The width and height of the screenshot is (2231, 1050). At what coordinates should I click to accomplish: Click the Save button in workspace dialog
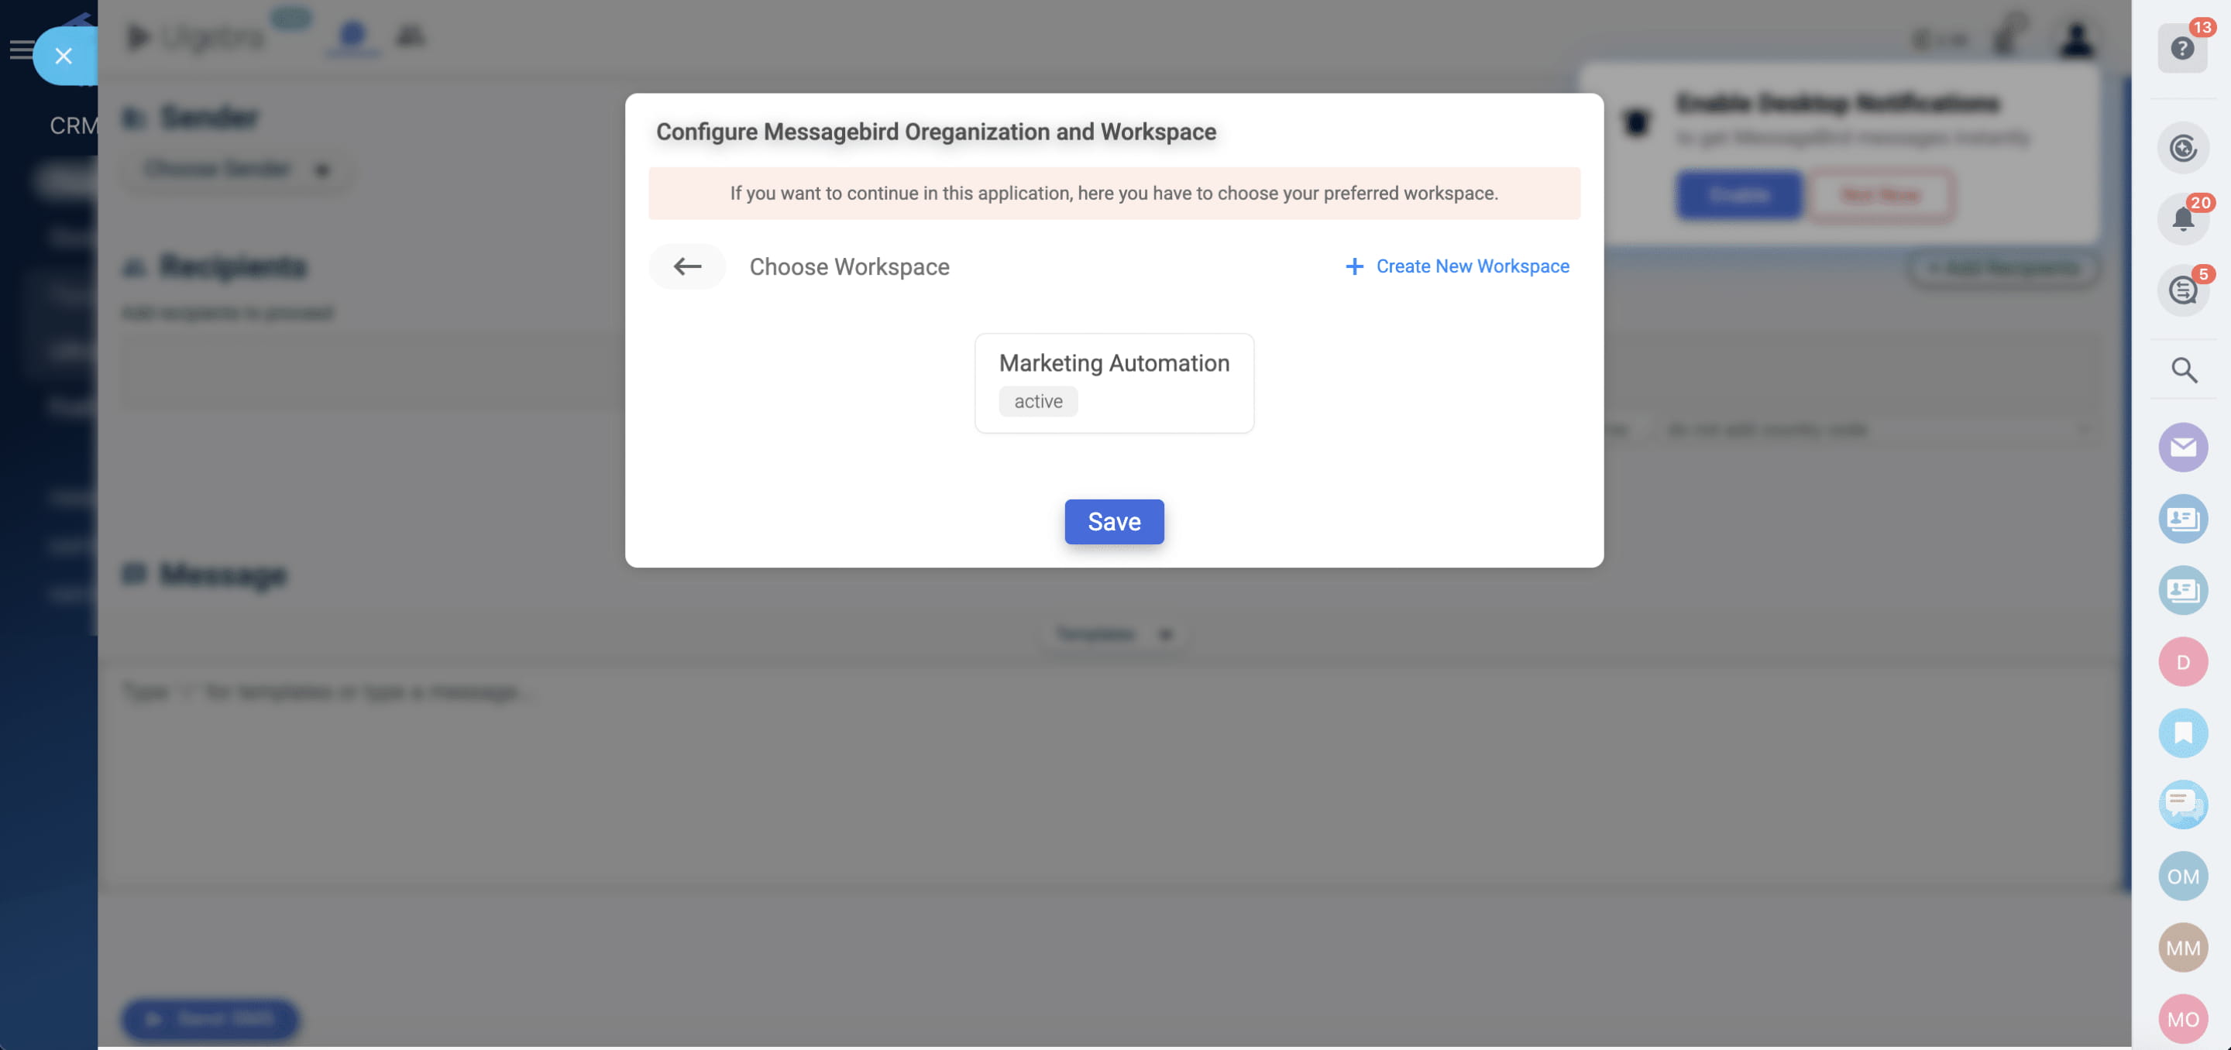click(x=1114, y=521)
